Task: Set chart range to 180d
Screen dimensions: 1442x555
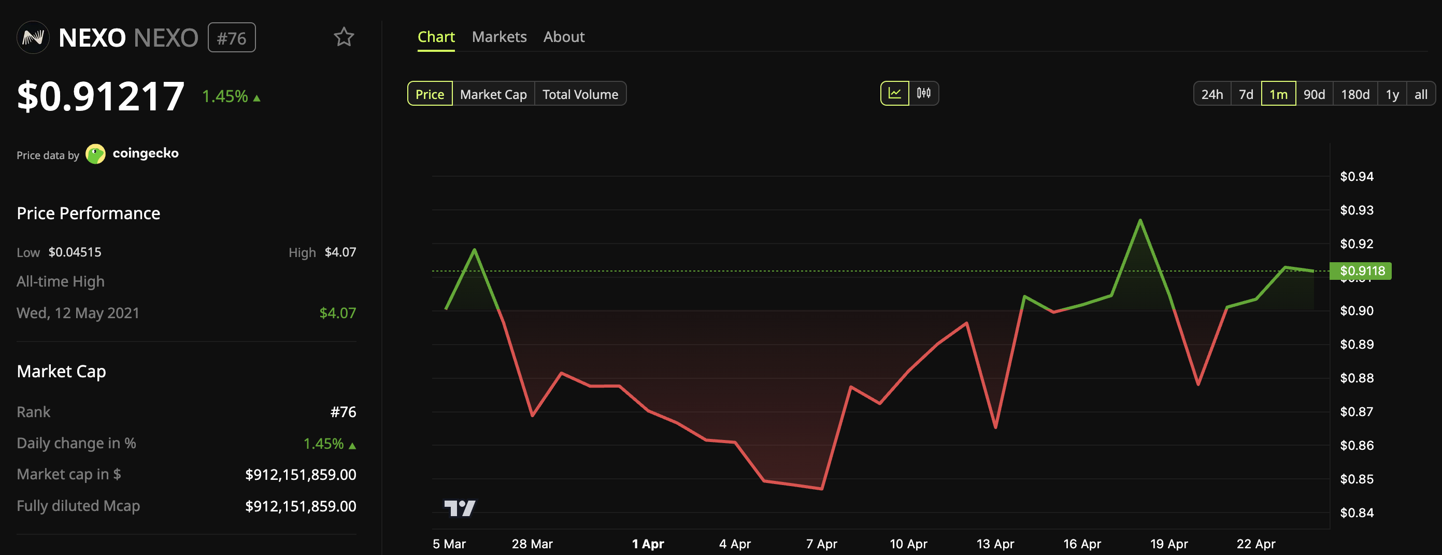Action: (x=1355, y=94)
